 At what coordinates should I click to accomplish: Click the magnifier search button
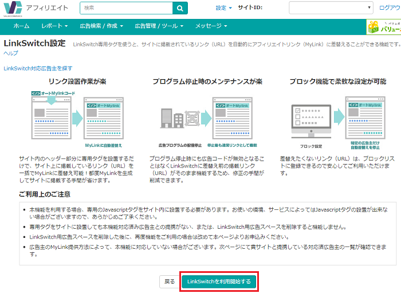point(180,8)
